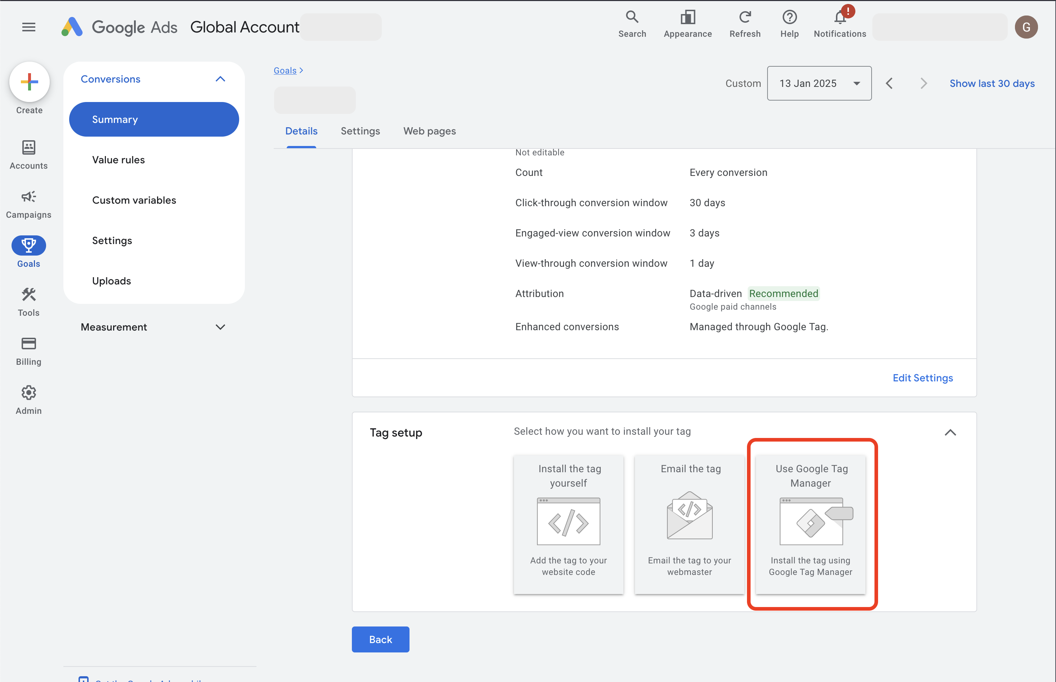Select the Goals trophy icon
The height and width of the screenshot is (682, 1056).
pos(29,245)
